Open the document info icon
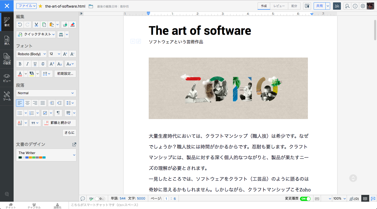This screenshot has width=377, height=209. [355, 6]
